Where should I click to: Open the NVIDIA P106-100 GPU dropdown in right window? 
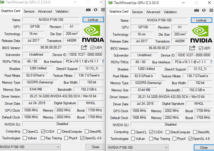coord(138,148)
